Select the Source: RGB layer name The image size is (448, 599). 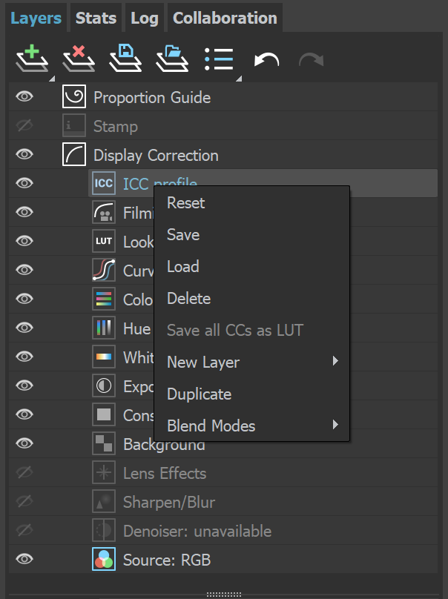[x=167, y=560]
